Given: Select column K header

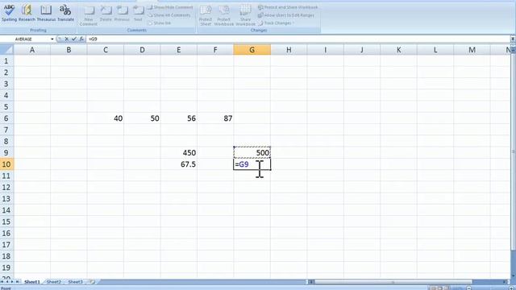Looking at the screenshot, I should pos(398,50).
